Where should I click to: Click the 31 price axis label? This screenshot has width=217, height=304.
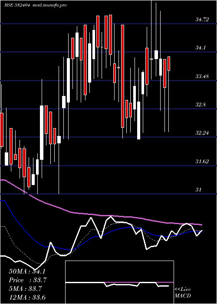pyautogui.click(x=199, y=190)
